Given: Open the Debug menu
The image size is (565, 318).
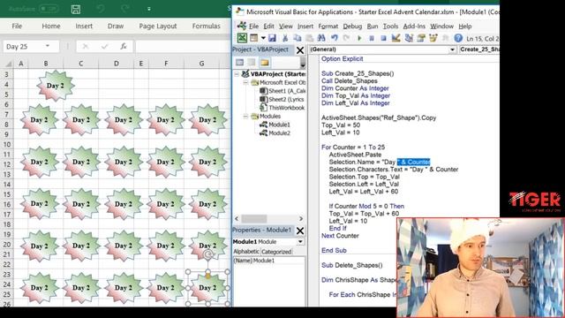Looking at the screenshot, I should [352, 26].
